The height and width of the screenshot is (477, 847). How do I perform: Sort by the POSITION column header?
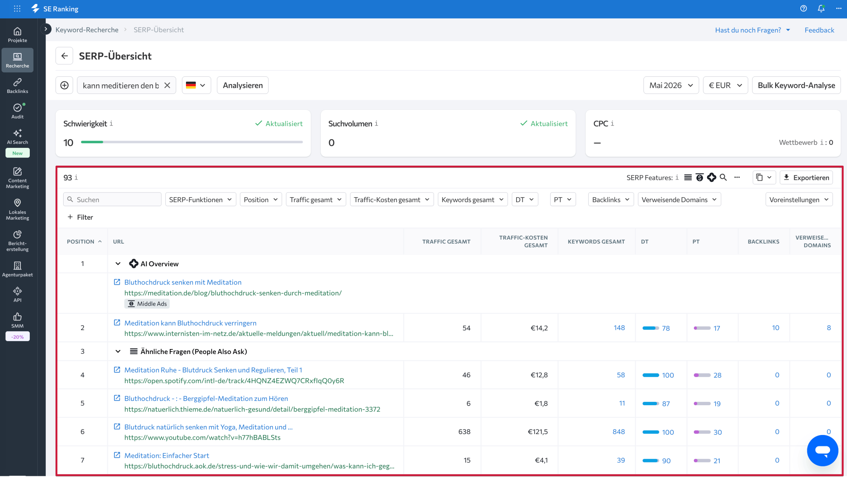coord(84,241)
